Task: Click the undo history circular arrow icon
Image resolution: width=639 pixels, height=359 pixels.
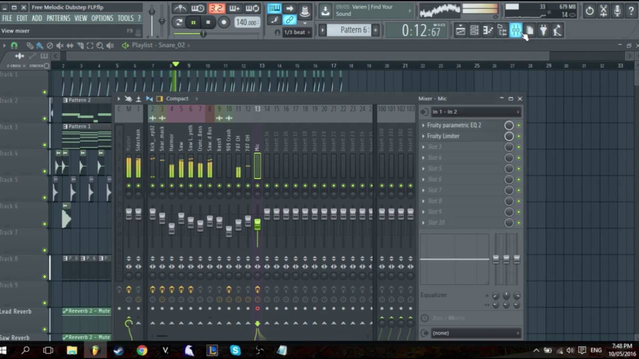Action: point(590,10)
